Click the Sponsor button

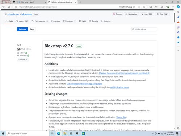click(x=117, y=14)
